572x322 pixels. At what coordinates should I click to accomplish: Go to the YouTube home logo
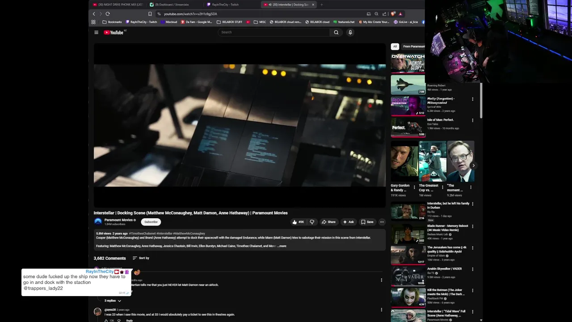[x=114, y=32]
